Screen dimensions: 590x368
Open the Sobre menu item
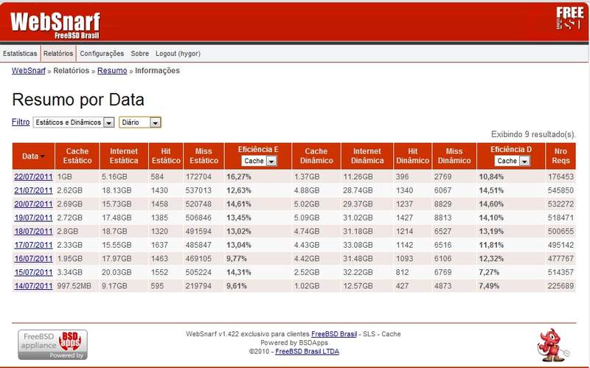coord(139,53)
